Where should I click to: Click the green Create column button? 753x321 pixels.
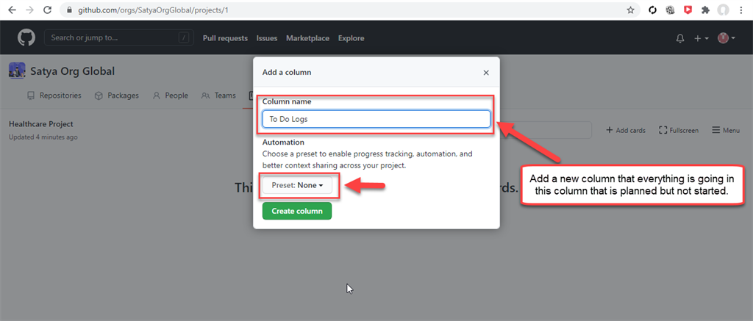[297, 211]
